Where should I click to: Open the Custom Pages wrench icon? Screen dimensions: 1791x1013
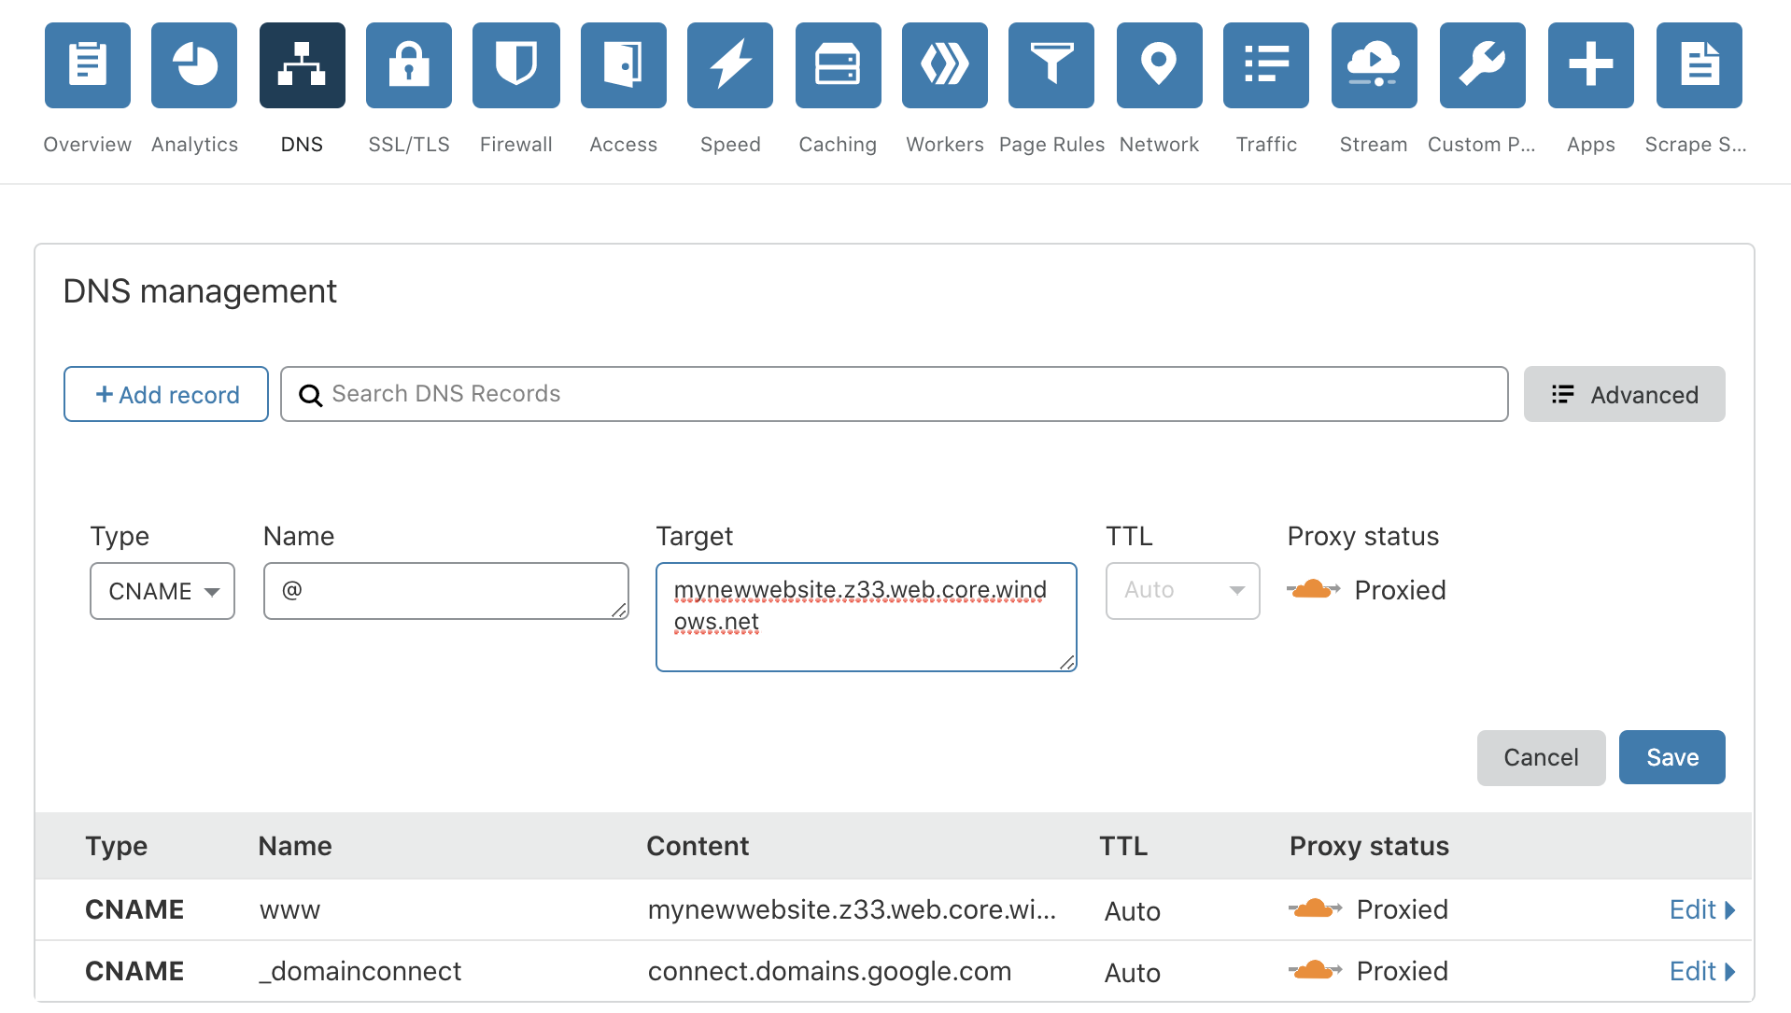[x=1483, y=65]
